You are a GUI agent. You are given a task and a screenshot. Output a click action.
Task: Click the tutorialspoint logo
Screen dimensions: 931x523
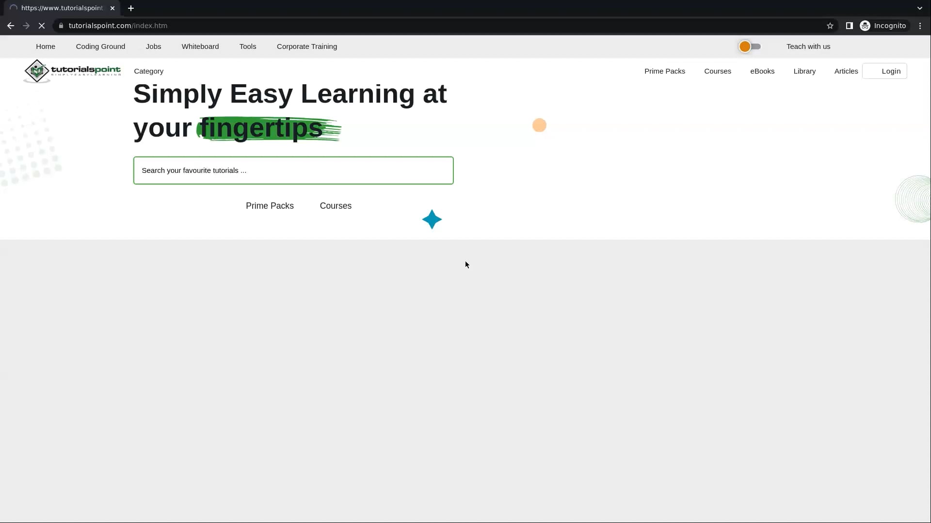pyautogui.click(x=72, y=71)
